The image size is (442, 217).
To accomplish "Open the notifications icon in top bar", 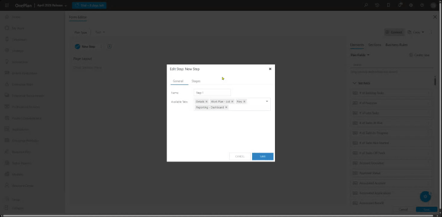I will tap(400, 5).
